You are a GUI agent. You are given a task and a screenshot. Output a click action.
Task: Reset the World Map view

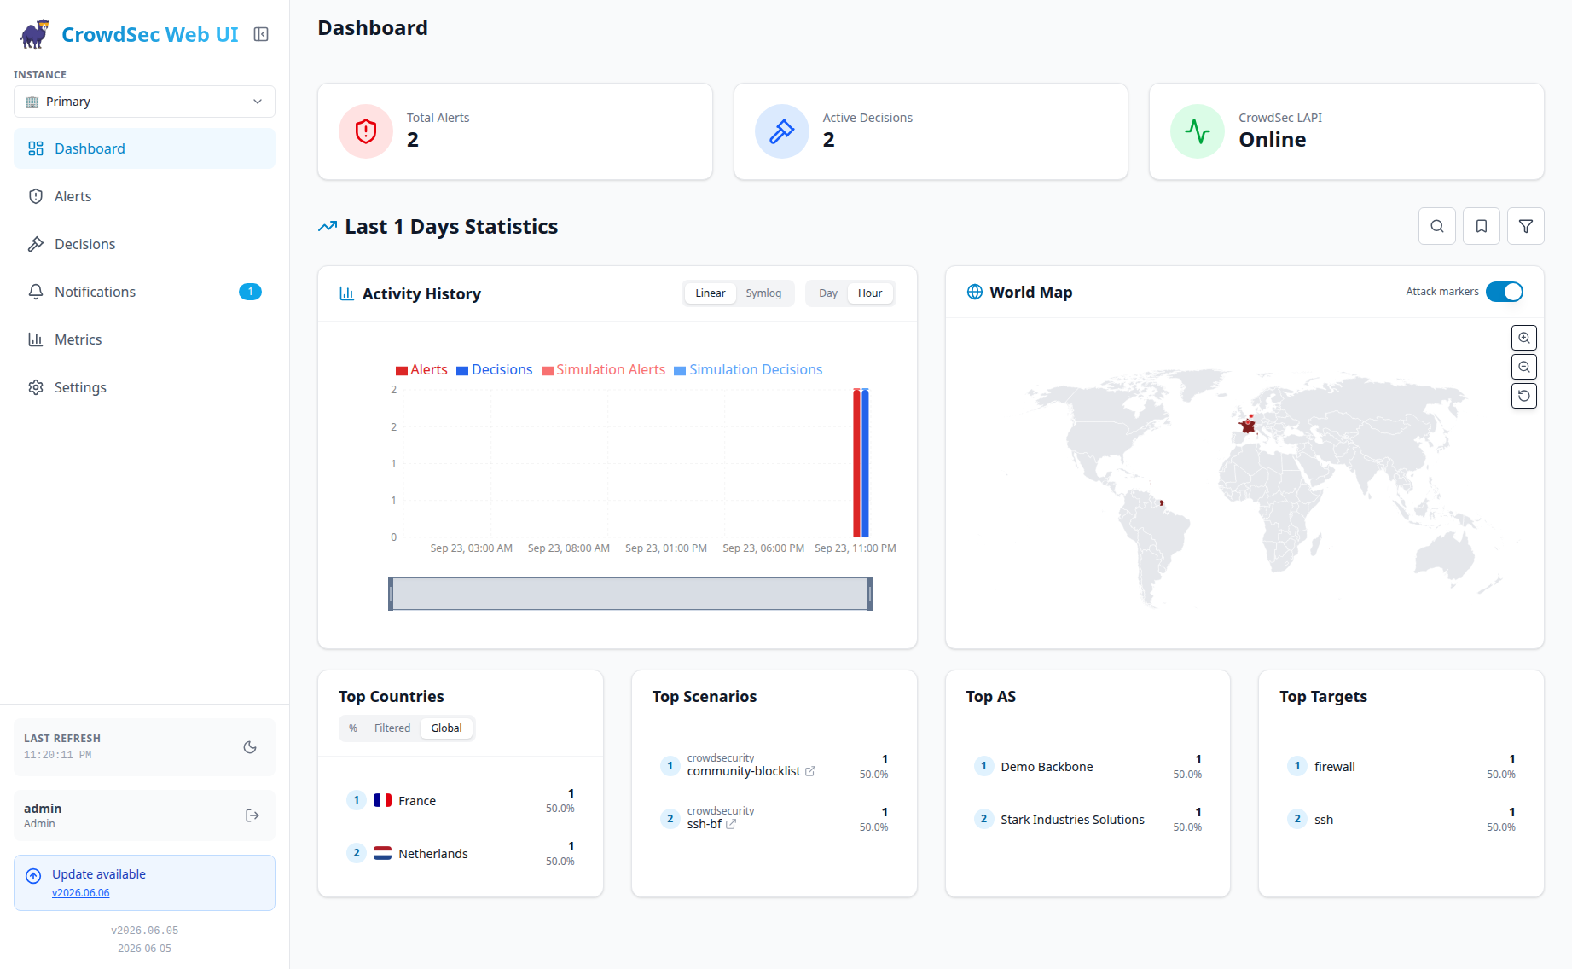tap(1524, 396)
